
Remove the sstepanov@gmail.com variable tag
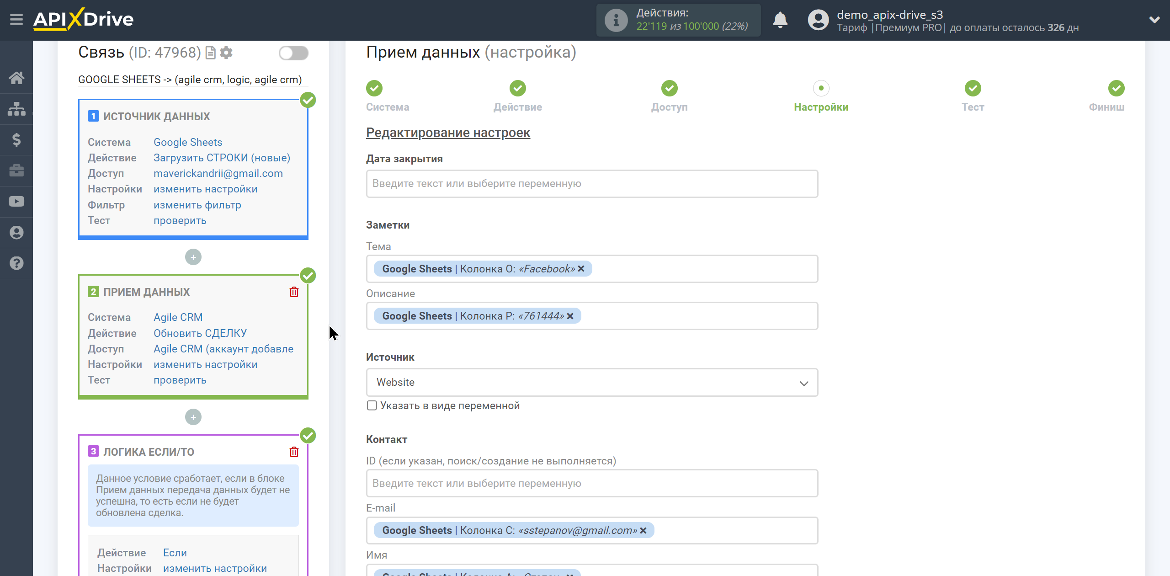click(643, 530)
